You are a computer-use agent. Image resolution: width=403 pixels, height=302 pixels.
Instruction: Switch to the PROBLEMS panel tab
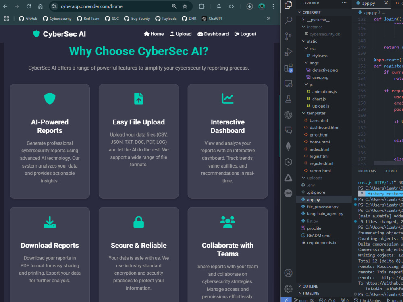point(367,171)
